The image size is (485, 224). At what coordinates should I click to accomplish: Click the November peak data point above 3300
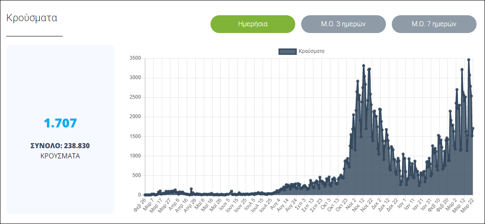pos(363,66)
